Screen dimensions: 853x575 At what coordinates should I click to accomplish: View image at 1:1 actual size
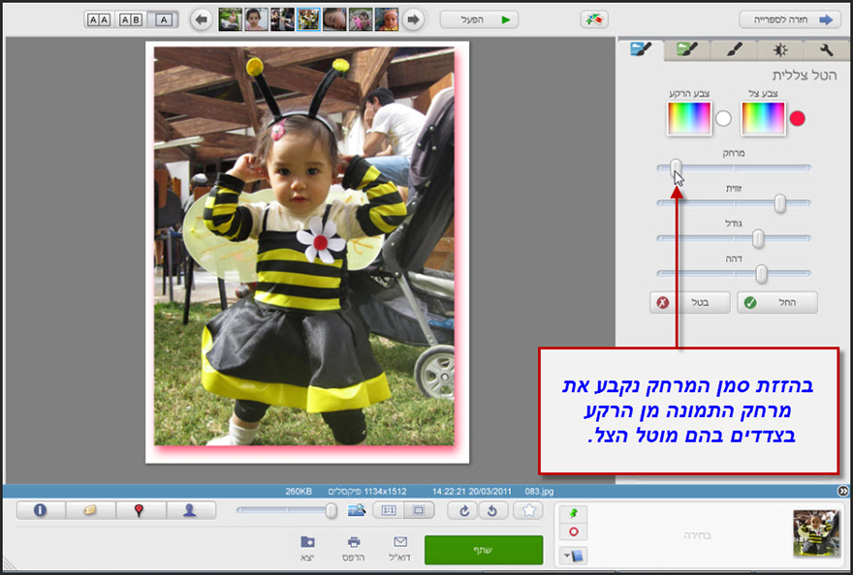387,510
